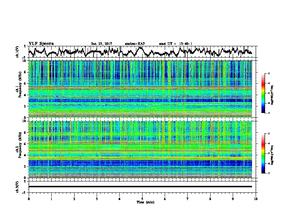Click the -4 tick on ch.2 colorbar

(268, 144)
